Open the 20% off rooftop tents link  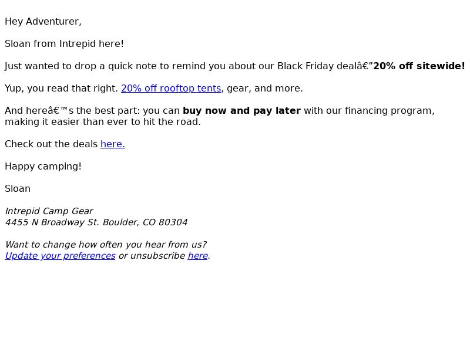pyautogui.click(x=171, y=89)
